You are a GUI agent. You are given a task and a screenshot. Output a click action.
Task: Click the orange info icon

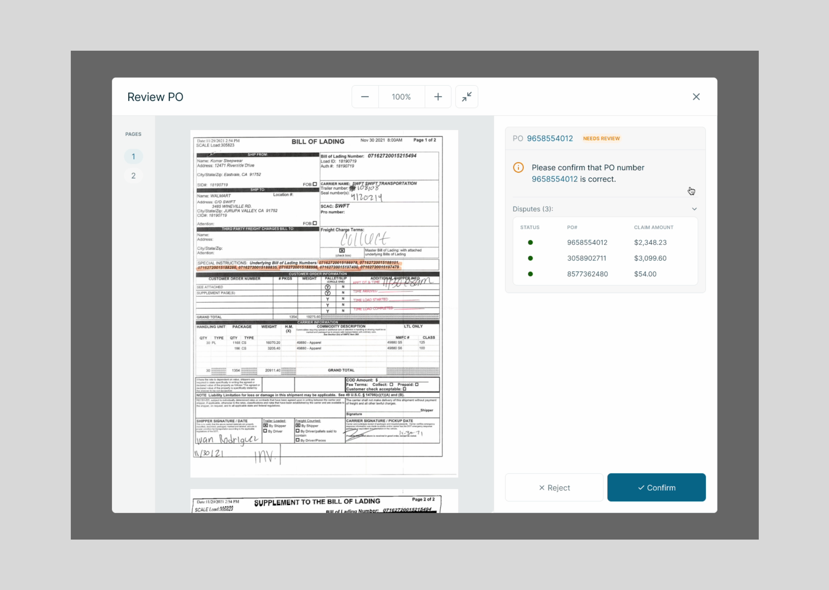click(518, 167)
